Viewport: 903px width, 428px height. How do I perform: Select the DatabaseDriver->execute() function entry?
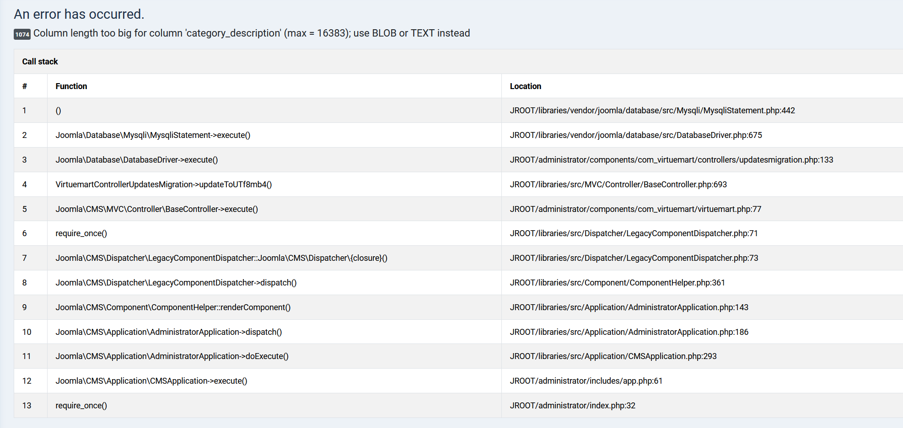point(136,160)
